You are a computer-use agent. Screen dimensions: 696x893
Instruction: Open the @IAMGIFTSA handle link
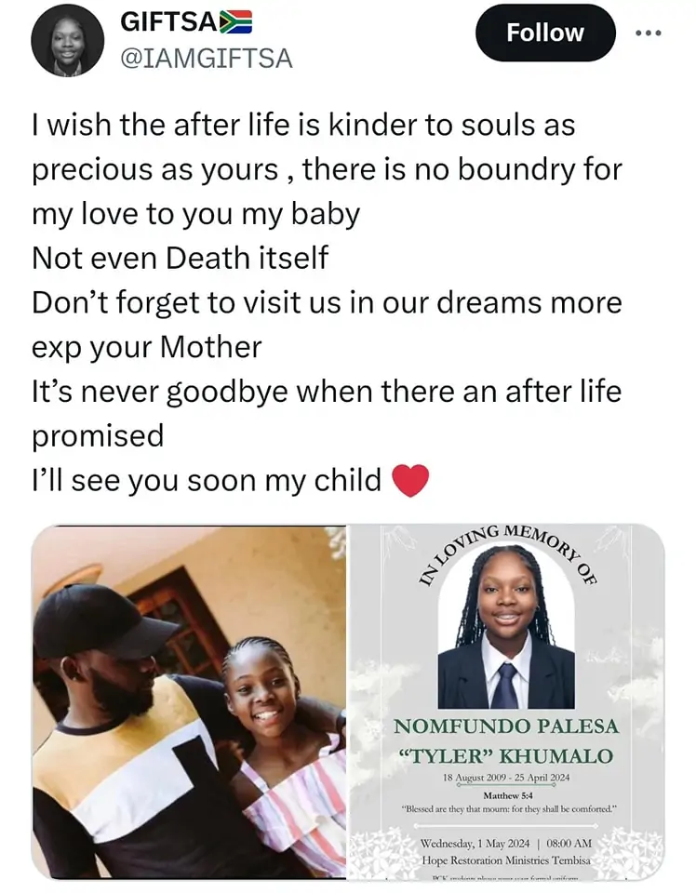tap(207, 59)
